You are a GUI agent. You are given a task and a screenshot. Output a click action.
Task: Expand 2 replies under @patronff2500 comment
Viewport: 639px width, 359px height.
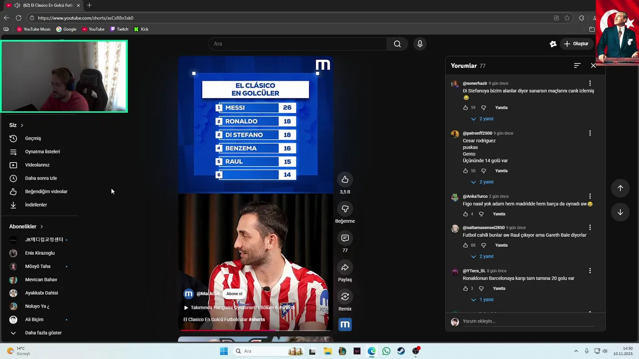point(482,182)
